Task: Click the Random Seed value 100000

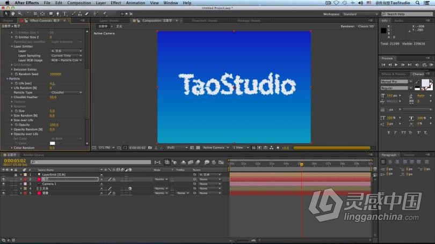Action: [55, 74]
